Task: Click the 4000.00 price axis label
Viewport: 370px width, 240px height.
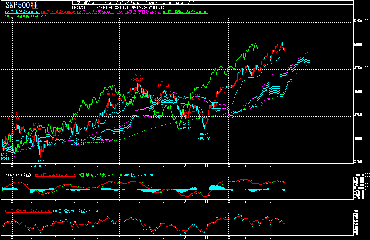Action: tap(361, 138)
